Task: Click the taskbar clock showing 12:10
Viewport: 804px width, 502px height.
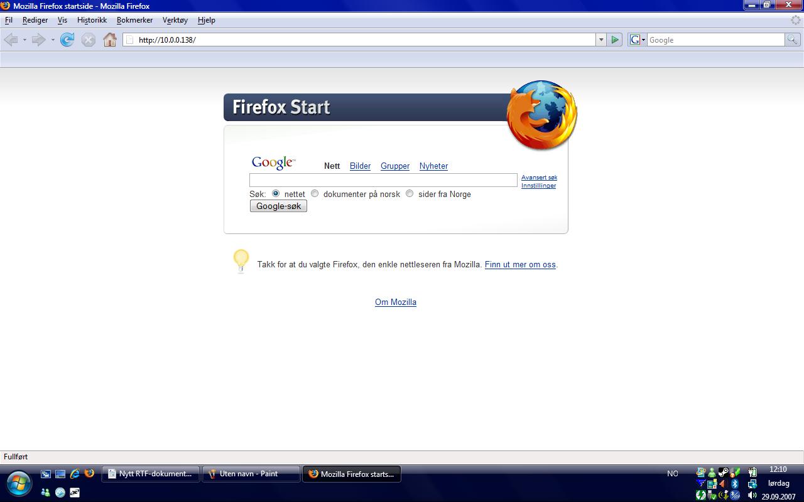Action: tap(778, 469)
